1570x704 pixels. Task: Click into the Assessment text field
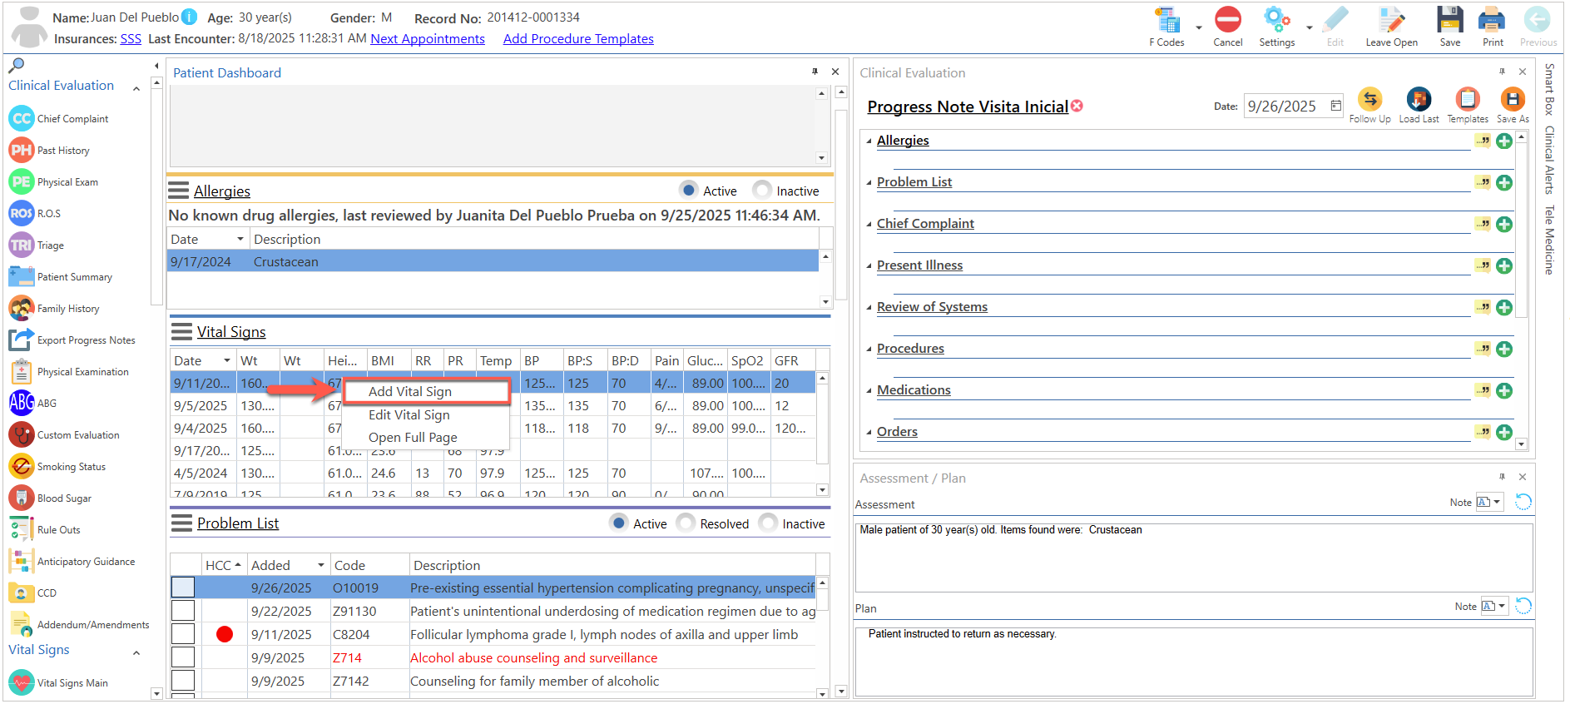tap(1194, 557)
